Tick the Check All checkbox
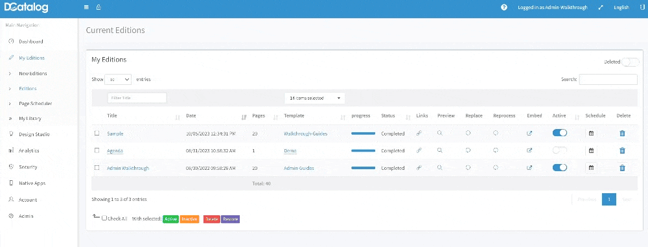The image size is (648, 247). (x=104, y=218)
